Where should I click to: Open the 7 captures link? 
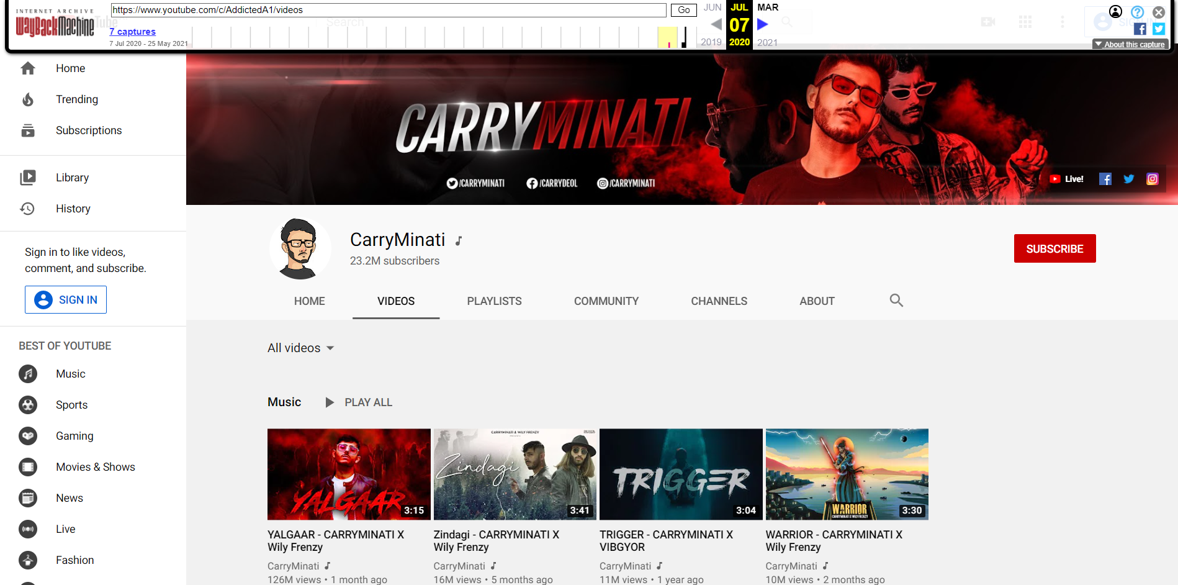133,32
